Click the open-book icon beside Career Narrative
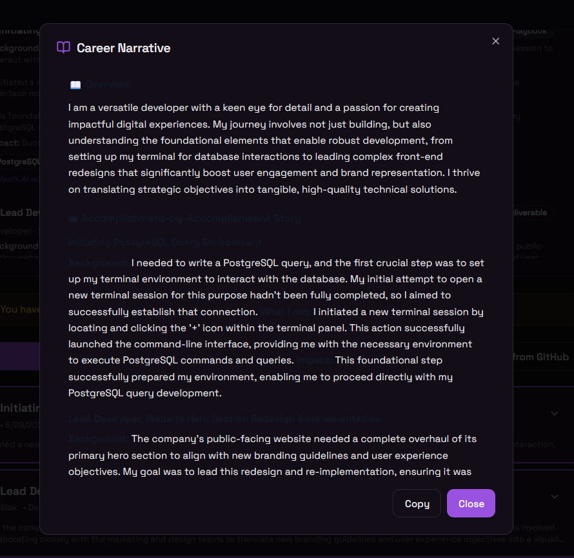Screen dimensions: 574x558 (63, 48)
